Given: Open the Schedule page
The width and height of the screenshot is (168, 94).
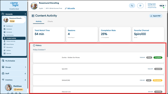Looking at the screenshot, I should [x=9, y=29].
